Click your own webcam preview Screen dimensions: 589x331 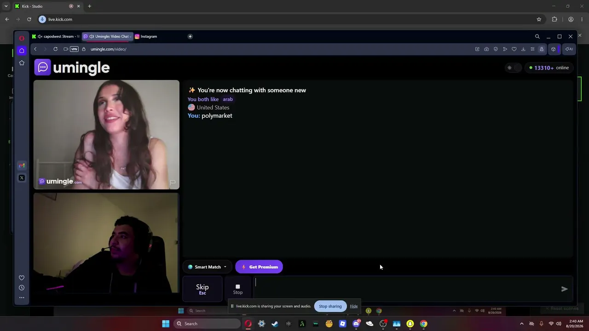click(106, 243)
